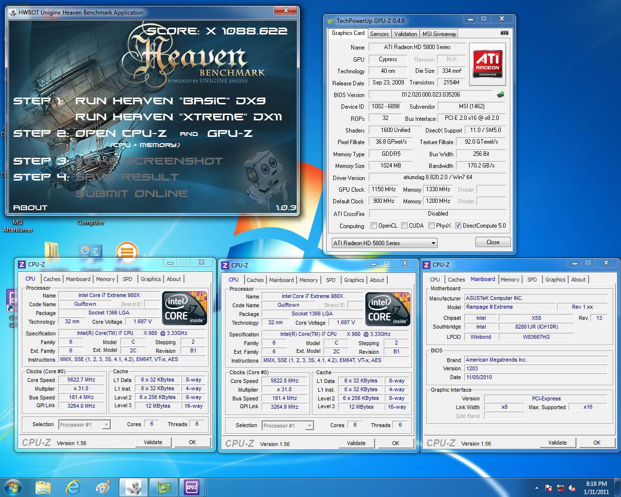Switch to GPU-Z via its taskbar button

163,487
